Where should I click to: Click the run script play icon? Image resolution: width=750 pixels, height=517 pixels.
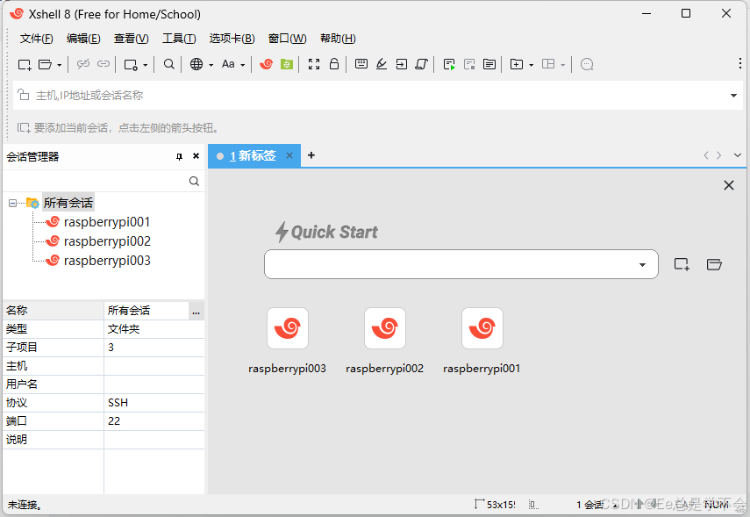pos(449,64)
